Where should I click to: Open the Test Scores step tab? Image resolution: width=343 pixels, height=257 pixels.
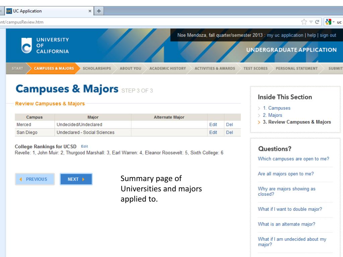(x=256, y=68)
